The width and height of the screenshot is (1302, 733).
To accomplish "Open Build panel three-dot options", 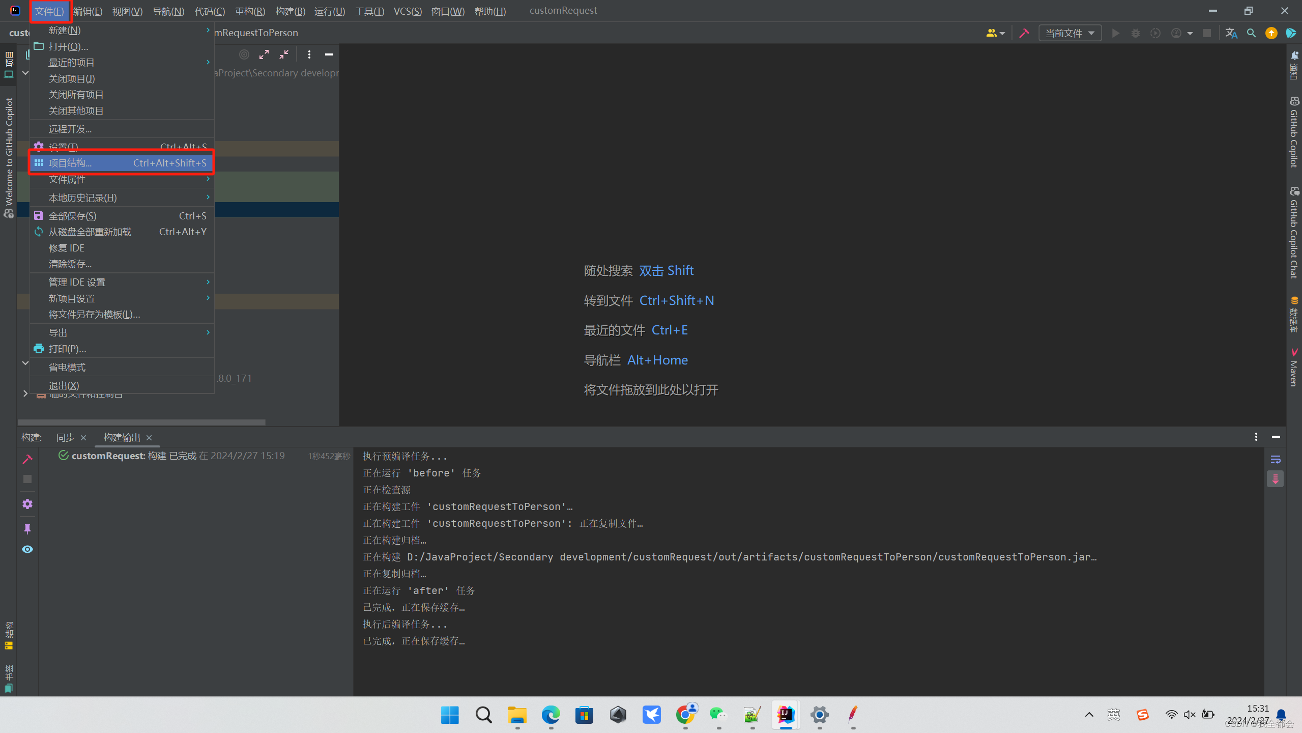I will pos(1256,437).
